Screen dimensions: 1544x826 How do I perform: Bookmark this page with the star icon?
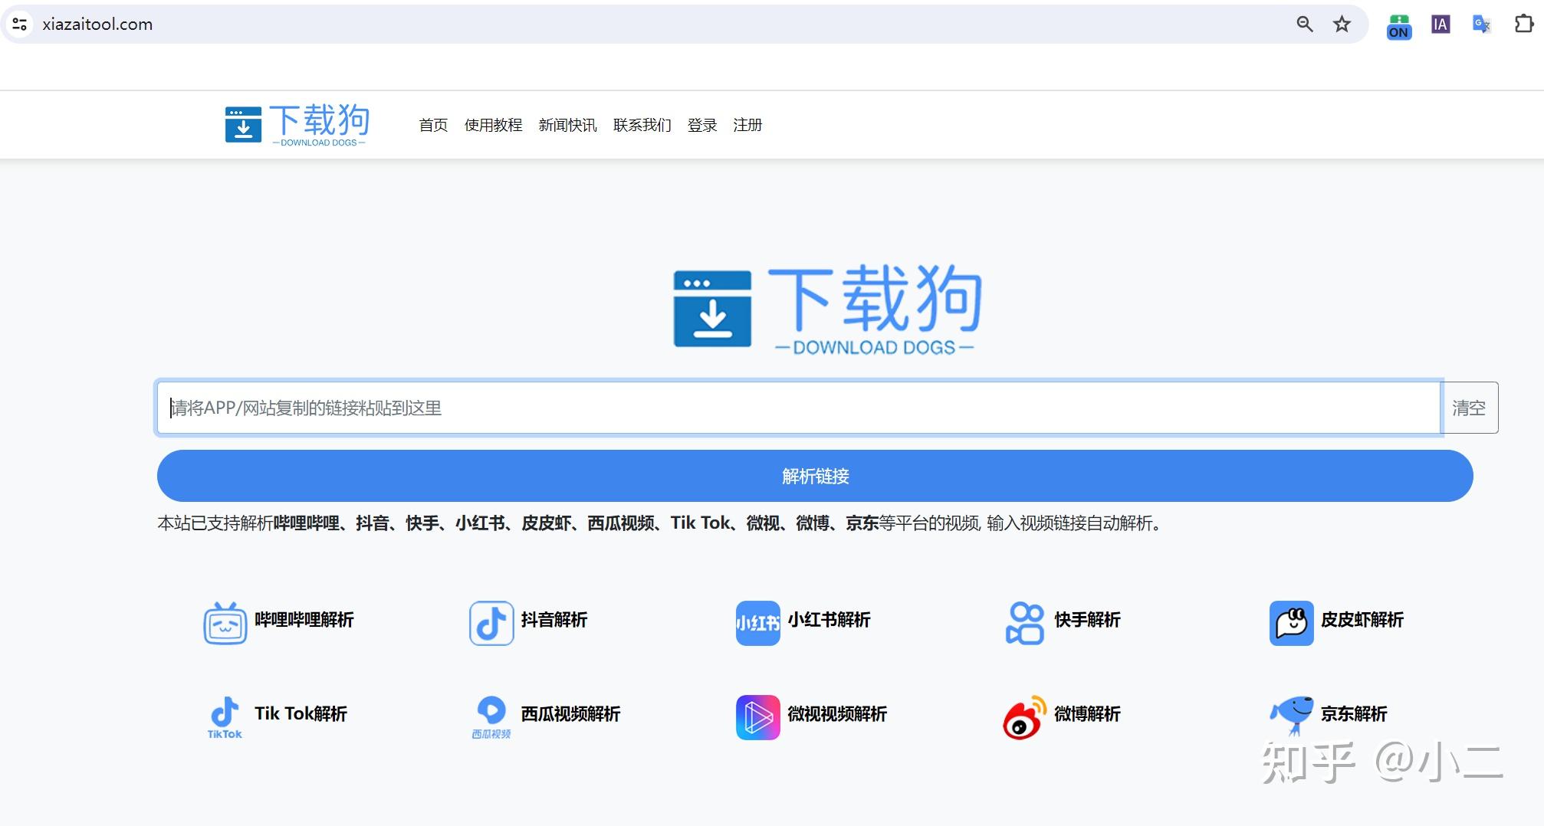tap(1342, 25)
